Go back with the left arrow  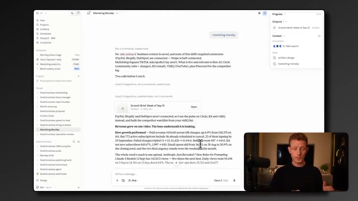[41, 13]
